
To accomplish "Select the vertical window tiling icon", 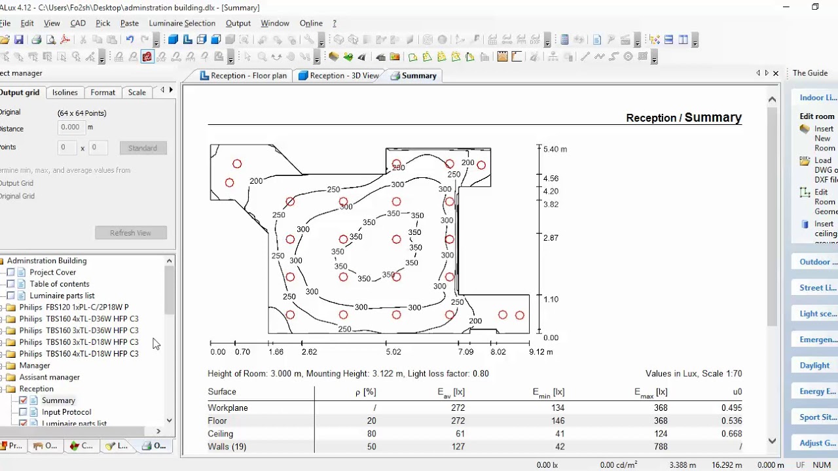I will (683, 40).
